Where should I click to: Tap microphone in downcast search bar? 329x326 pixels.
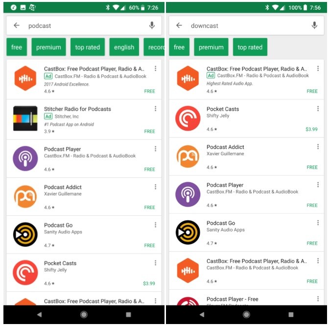(314, 25)
